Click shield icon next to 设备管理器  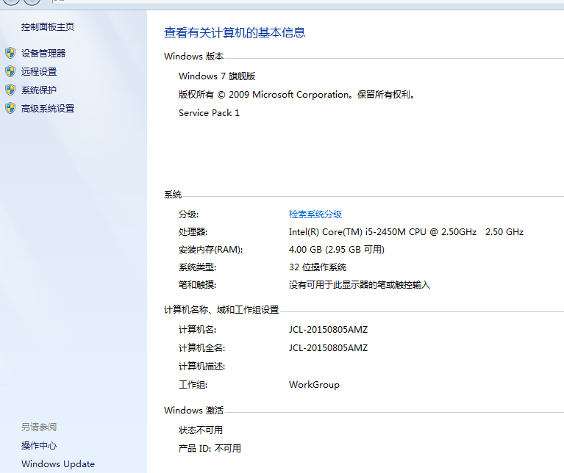pos(10,53)
